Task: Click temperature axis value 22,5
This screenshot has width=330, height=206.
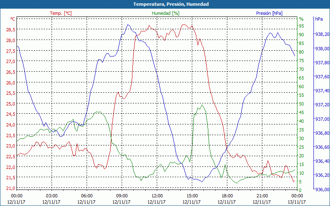Action: pos(11,157)
